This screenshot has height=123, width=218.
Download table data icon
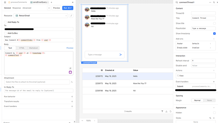coord(167,111)
